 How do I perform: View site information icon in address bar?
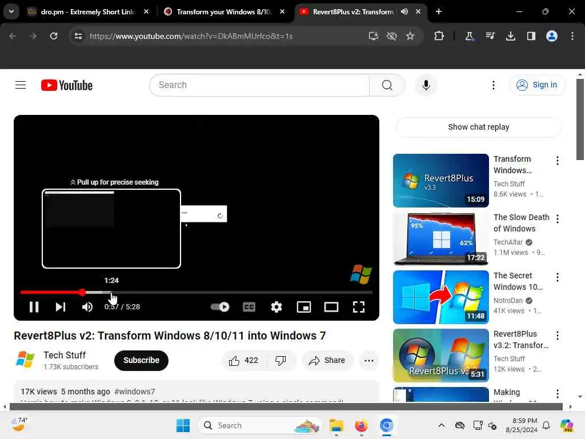(x=78, y=36)
